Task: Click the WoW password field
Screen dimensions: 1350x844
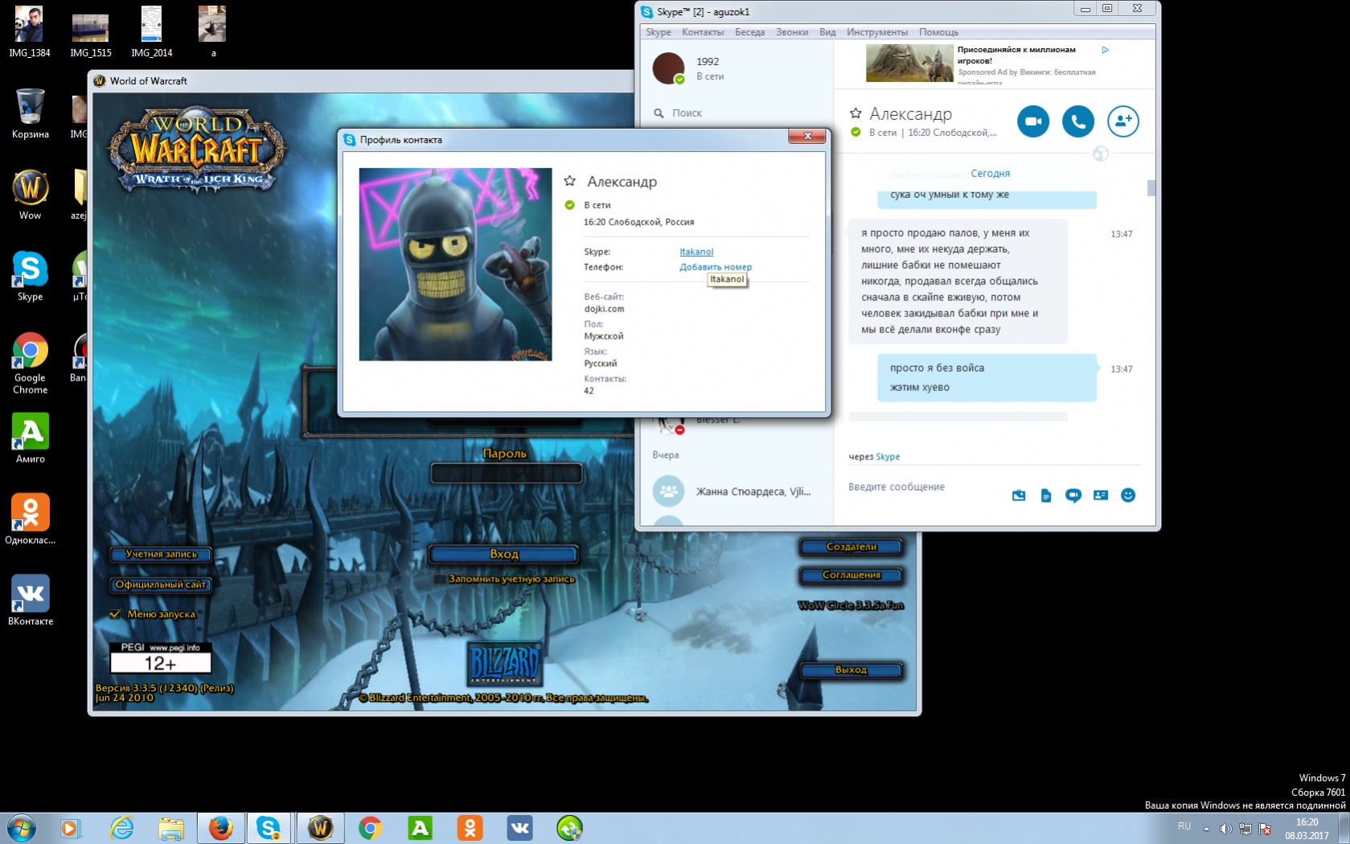Action: [506, 473]
